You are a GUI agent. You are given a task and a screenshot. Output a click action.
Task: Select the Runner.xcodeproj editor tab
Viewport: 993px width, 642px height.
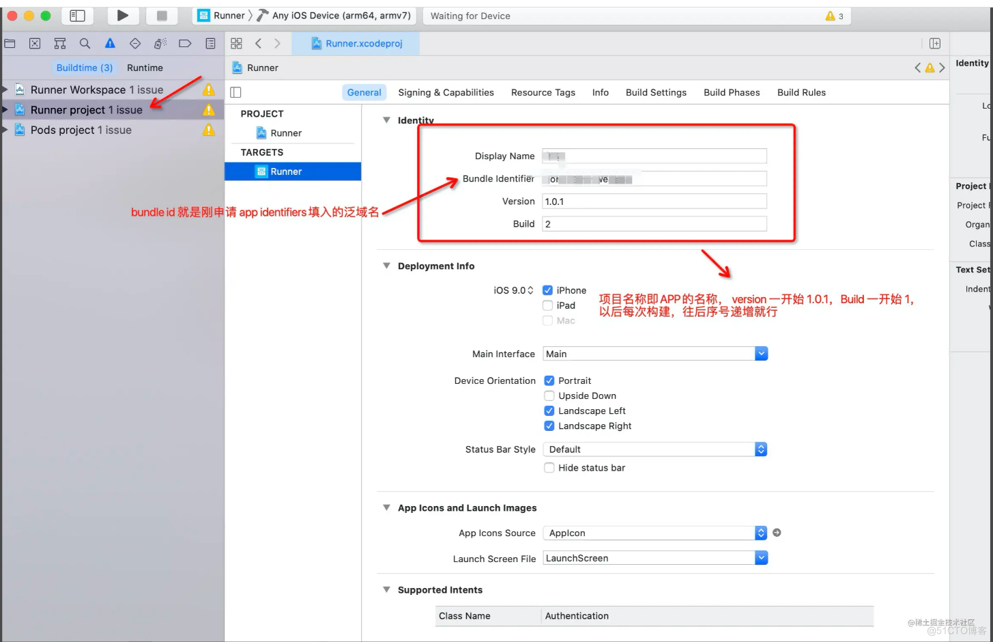pos(356,44)
